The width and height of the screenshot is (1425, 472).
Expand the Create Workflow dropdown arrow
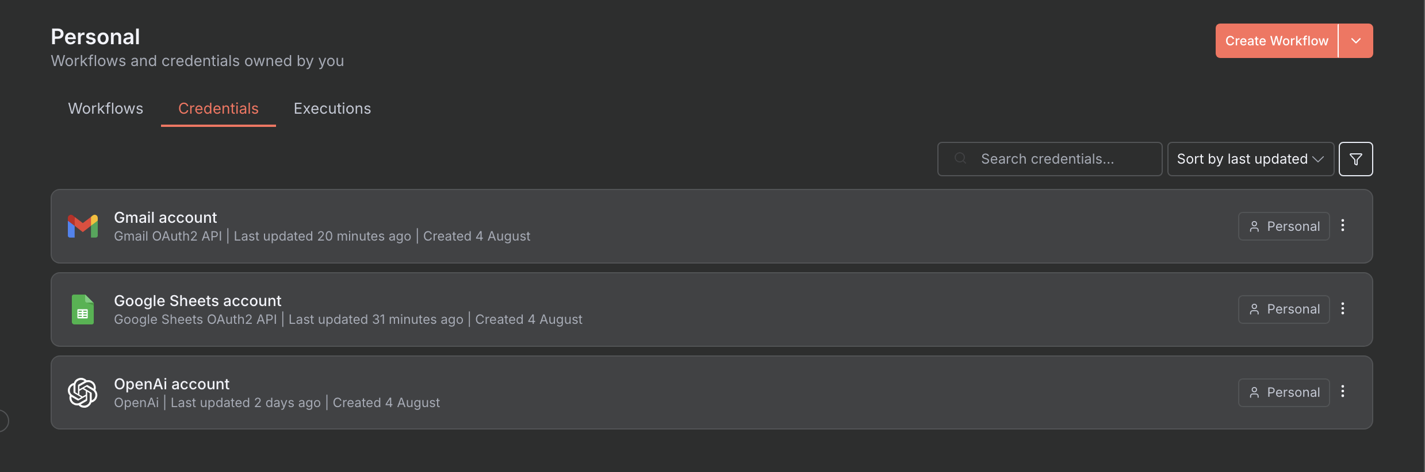point(1356,41)
